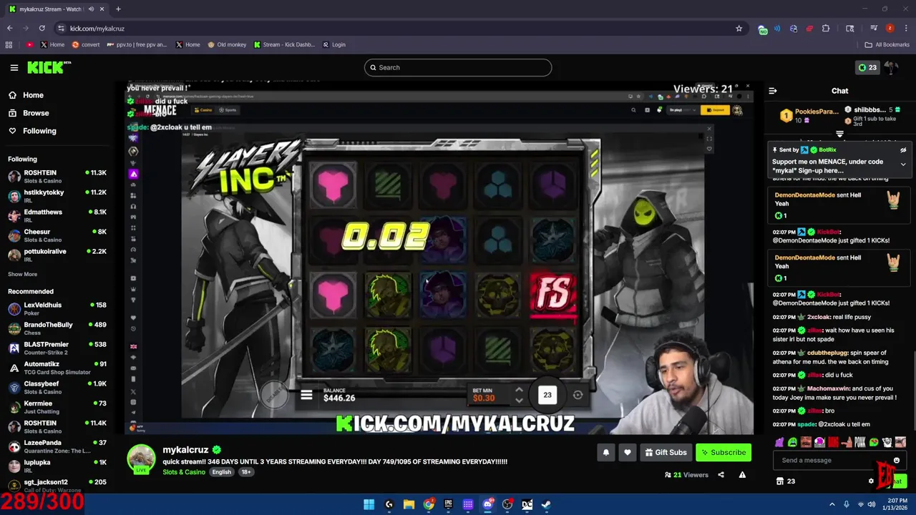Image resolution: width=916 pixels, height=515 pixels.
Task: Click the Machomaxwin username in chat
Action: click(x=829, y=388)
